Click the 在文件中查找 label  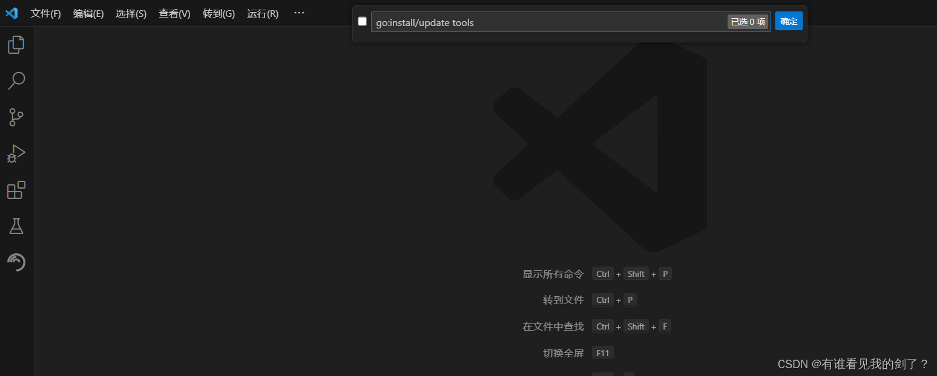click(553, 326)
